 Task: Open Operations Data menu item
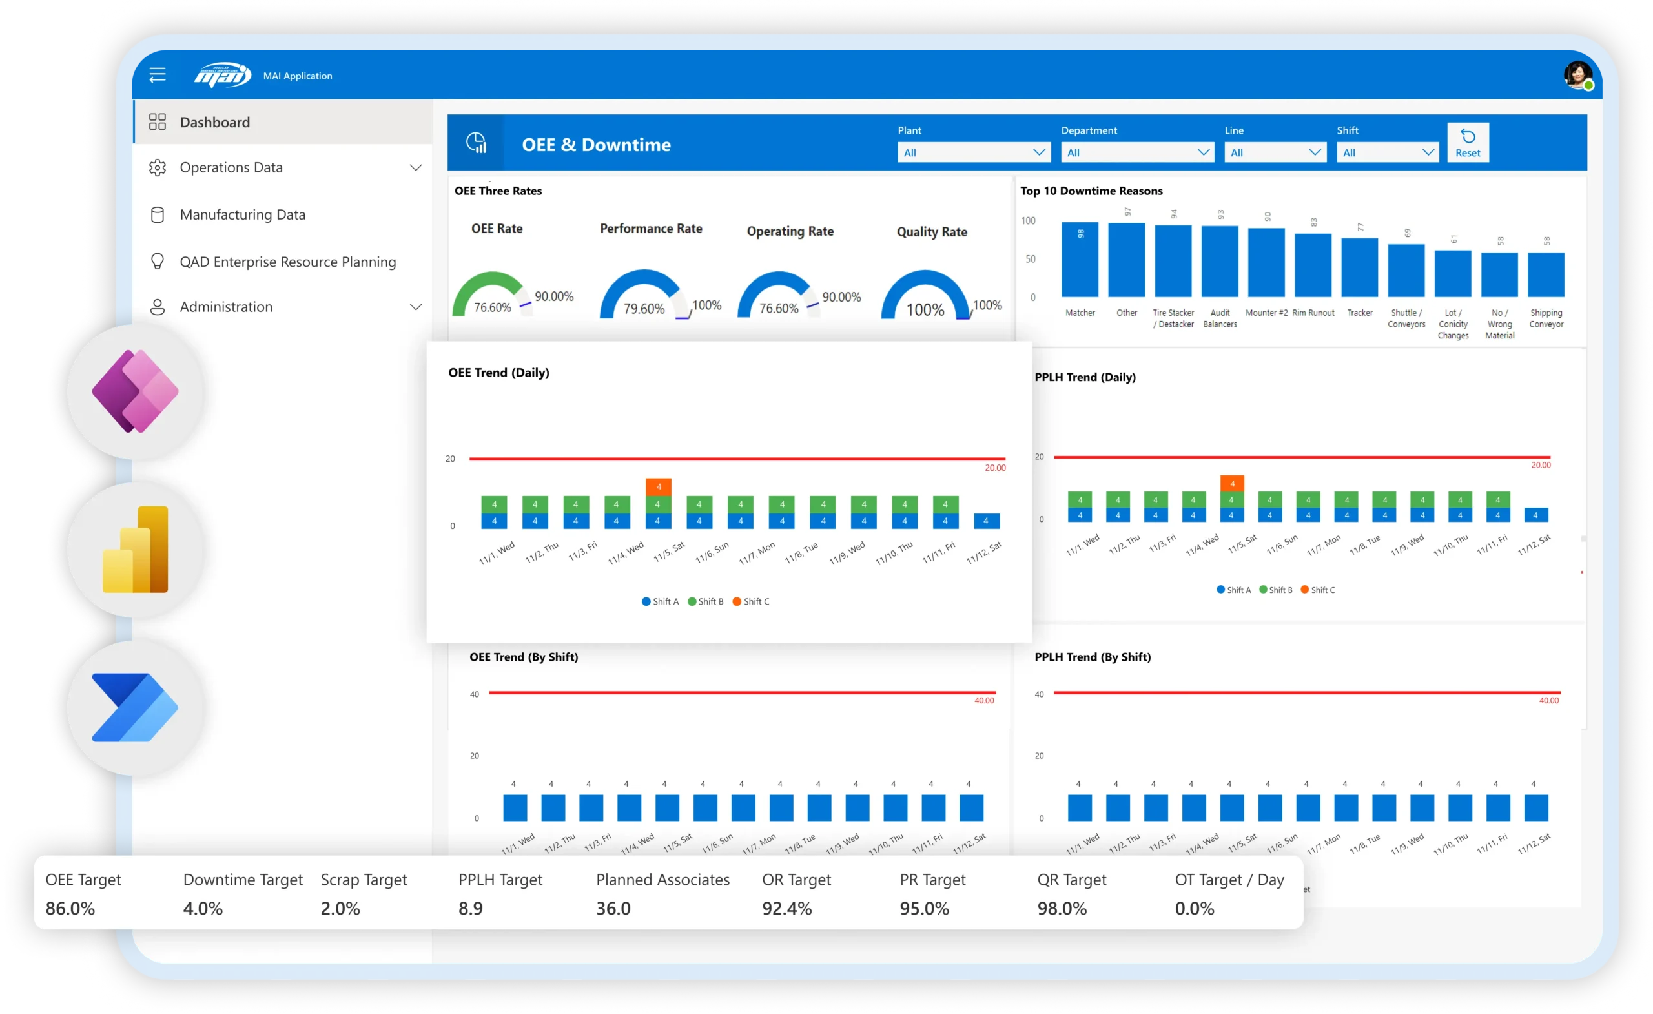[283, 167]
